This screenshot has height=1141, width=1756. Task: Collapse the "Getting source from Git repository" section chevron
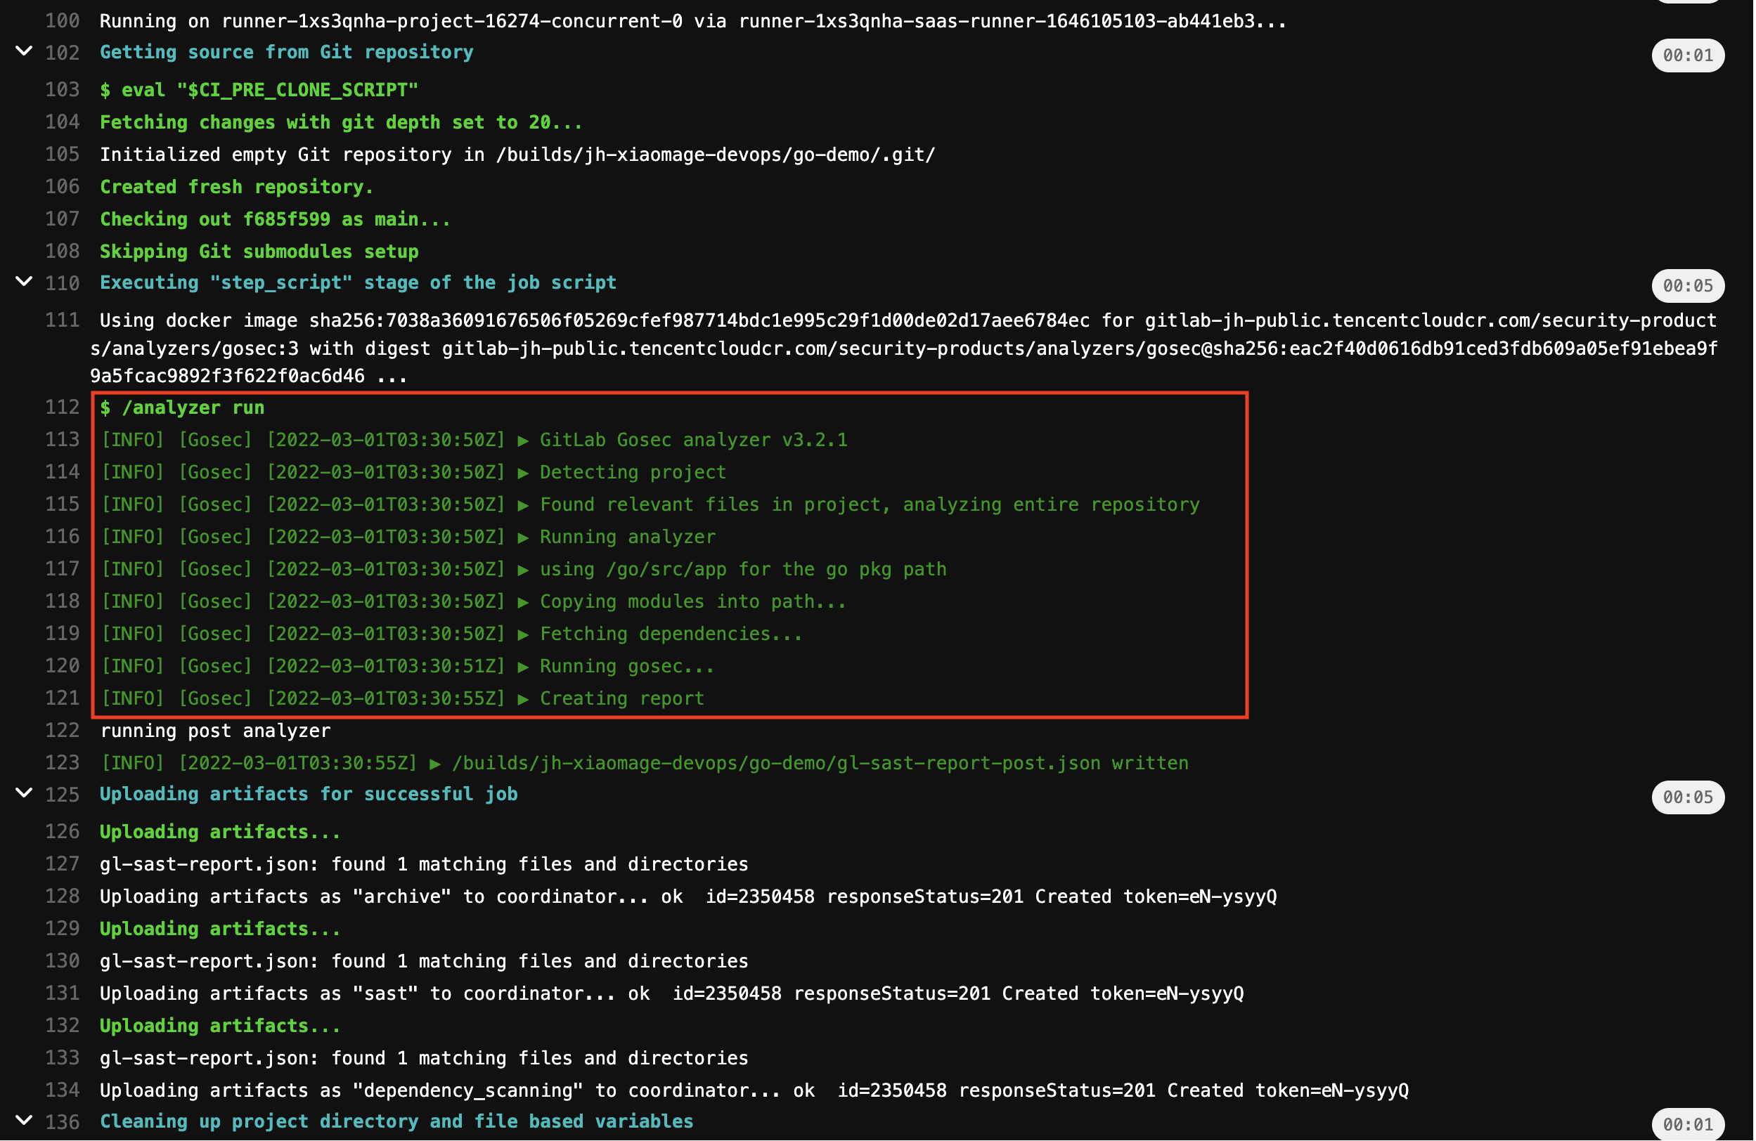pyautogui.click(x=24, y=51)
